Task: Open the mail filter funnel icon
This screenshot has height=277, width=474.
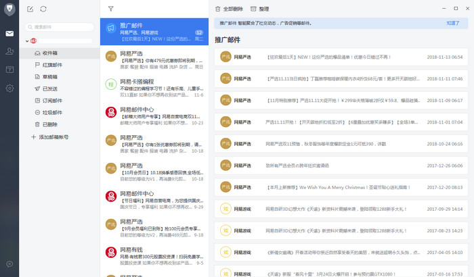Action: (x=111, y=9)
